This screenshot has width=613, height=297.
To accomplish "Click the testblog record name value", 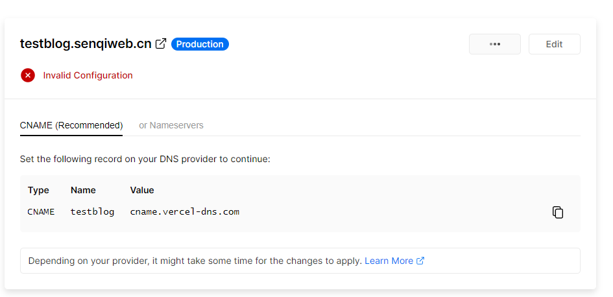I will [92, 211].
